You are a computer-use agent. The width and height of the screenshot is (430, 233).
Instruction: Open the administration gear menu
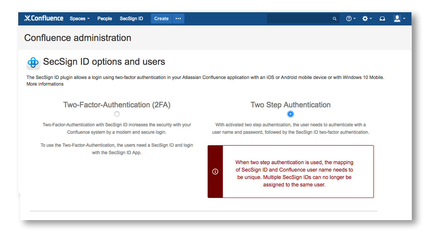pyautogui.click(x=365, y=19)
